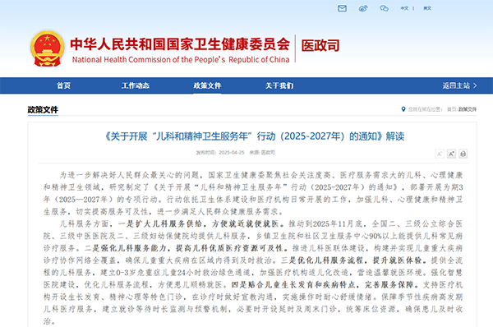
Task: Open the email envelope icon in header
Action: tap(342, 8)
